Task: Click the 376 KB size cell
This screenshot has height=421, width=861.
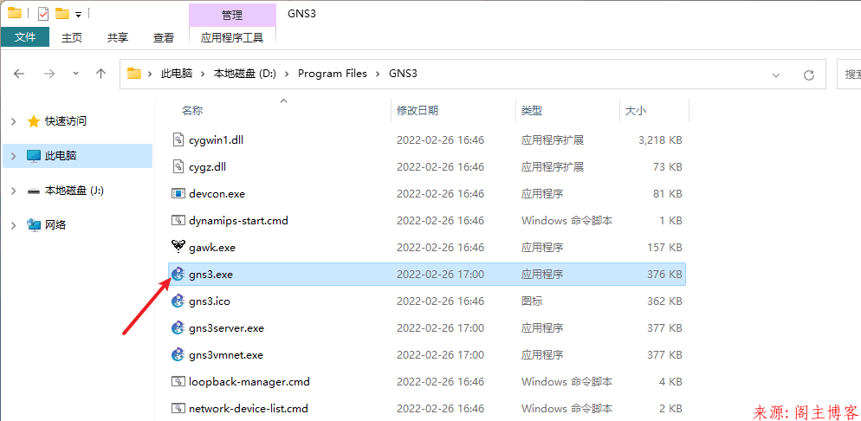Action: pos(664,274)
